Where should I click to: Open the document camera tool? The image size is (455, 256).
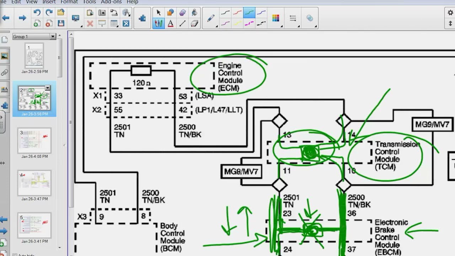pyautogui.click(x=114, y=12)
